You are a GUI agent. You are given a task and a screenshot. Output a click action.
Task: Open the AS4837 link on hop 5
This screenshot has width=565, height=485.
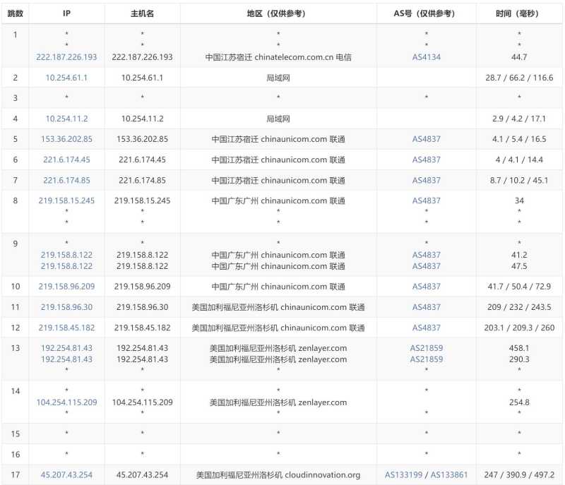pyautogui.click(x=426, y=139)
